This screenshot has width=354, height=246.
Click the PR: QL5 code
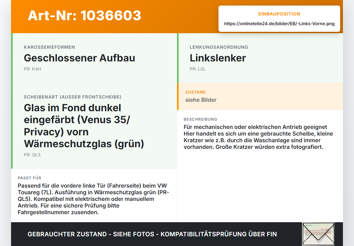click(32, 155)
